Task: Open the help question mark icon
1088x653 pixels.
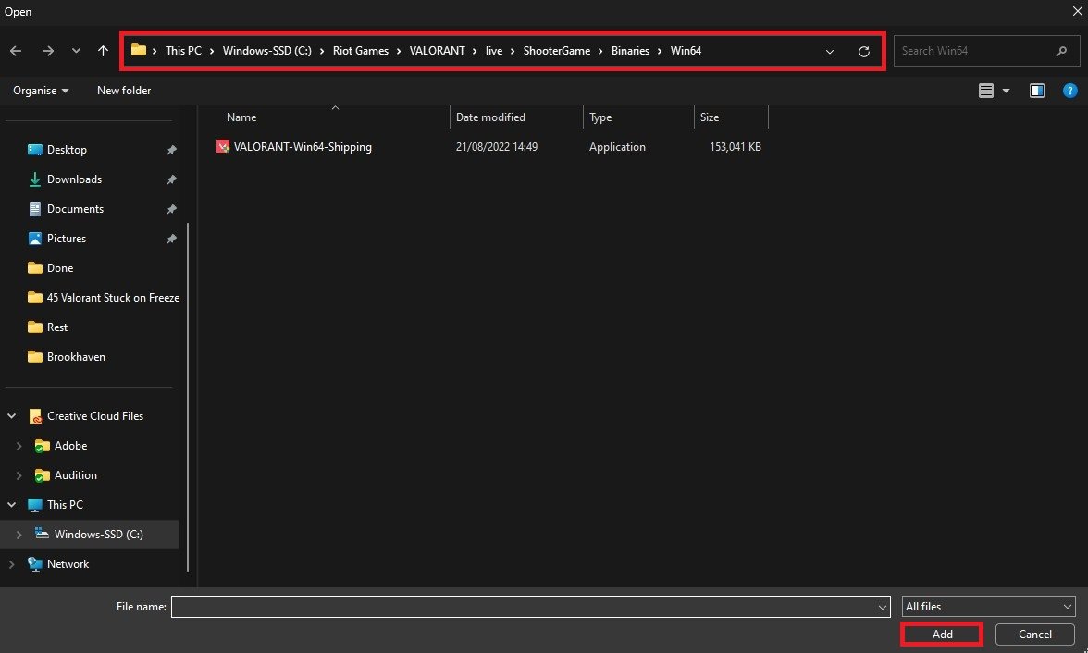Action: pyautogui.click(x=1069, y=91)
